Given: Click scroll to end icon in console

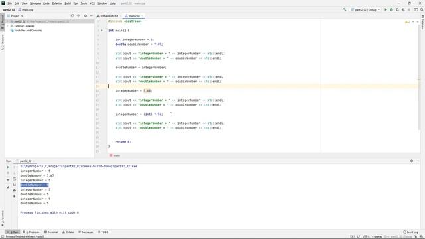Looking at the screenshot, I should click(x=15, y=185).
